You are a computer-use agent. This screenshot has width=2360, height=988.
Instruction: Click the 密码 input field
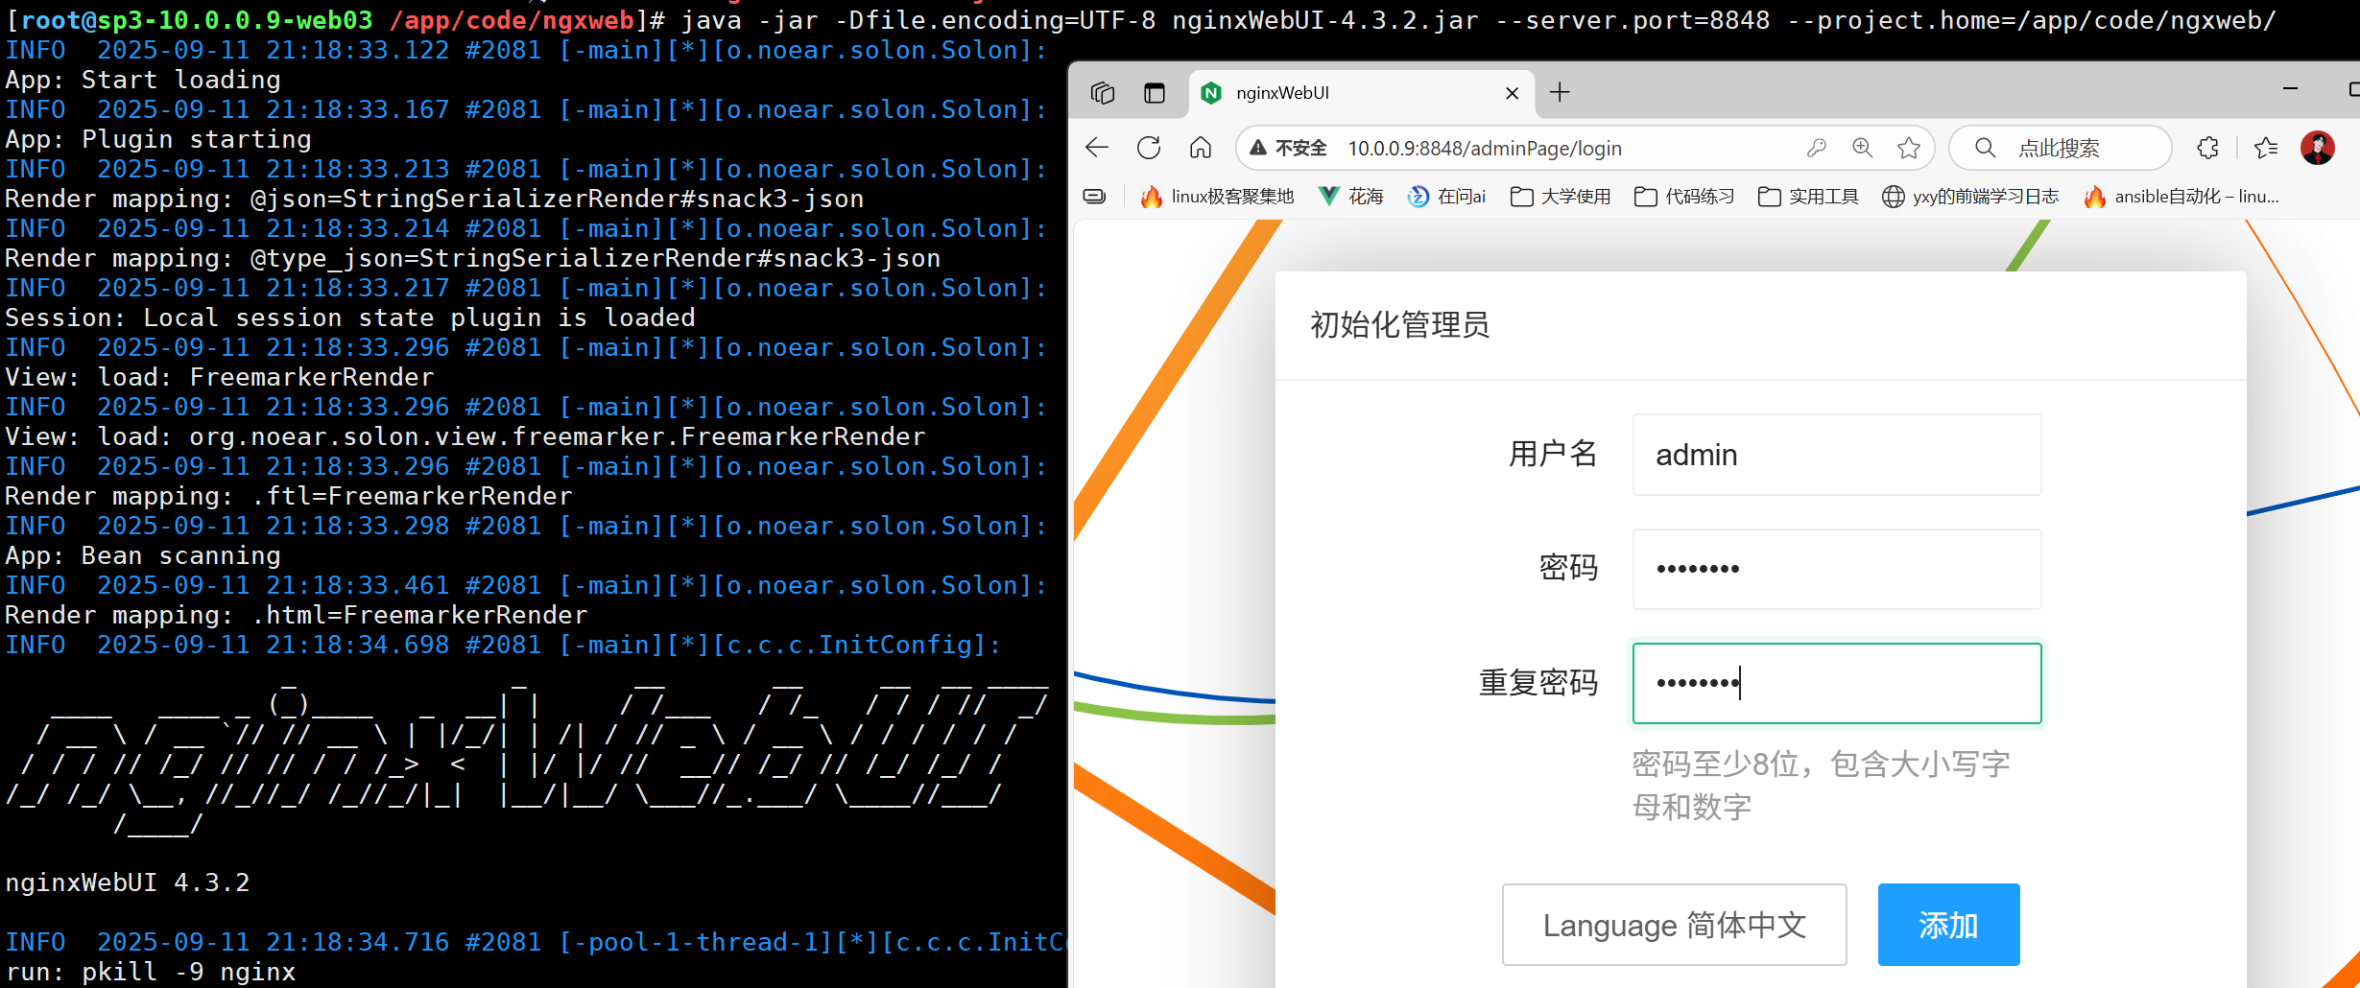coord(1837,569)
